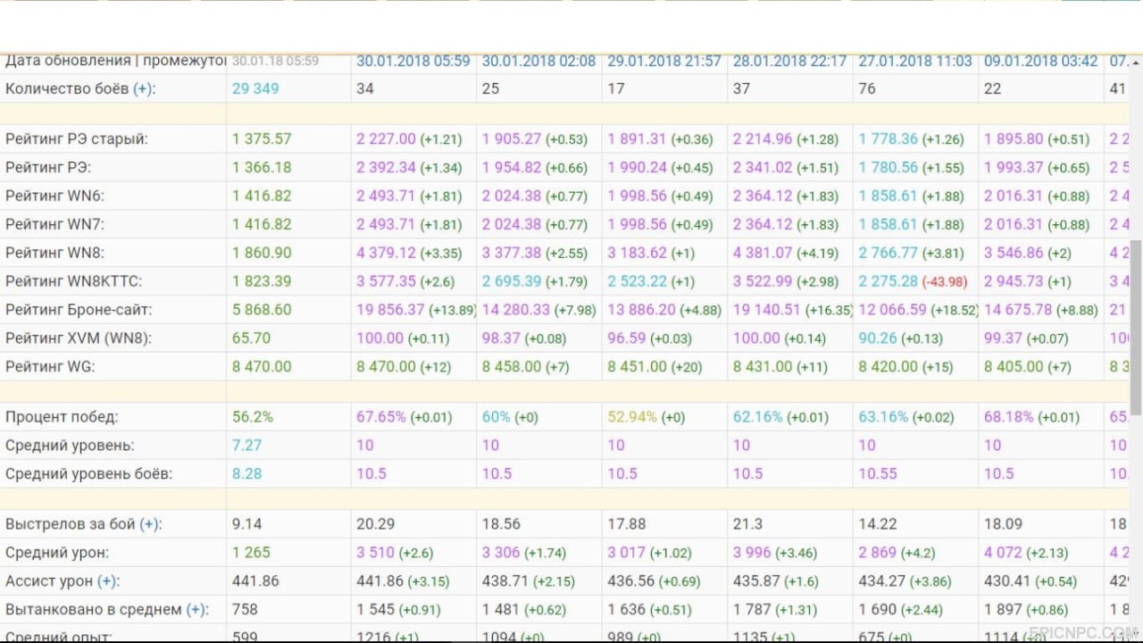Click the XVM rating value 90.26

[878, 338]
